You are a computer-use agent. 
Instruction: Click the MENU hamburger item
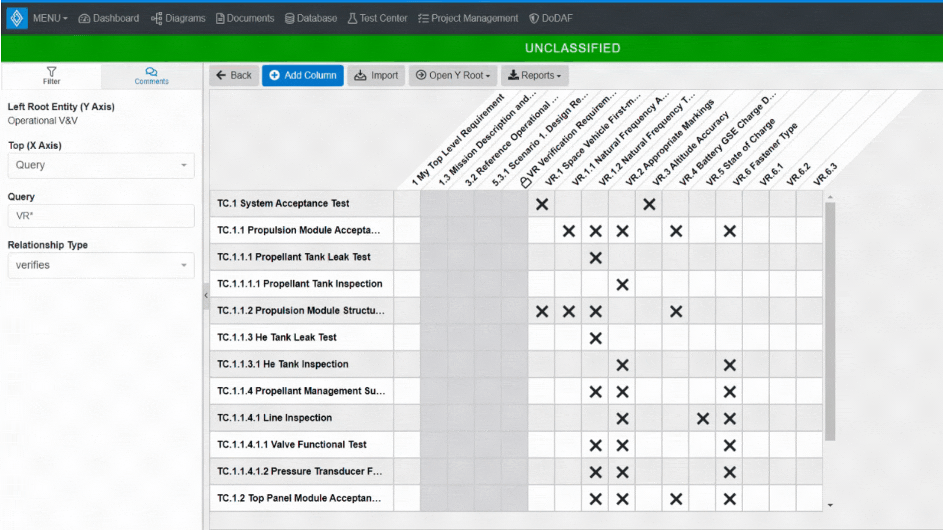pyautogui.click(x=49, y=18)
